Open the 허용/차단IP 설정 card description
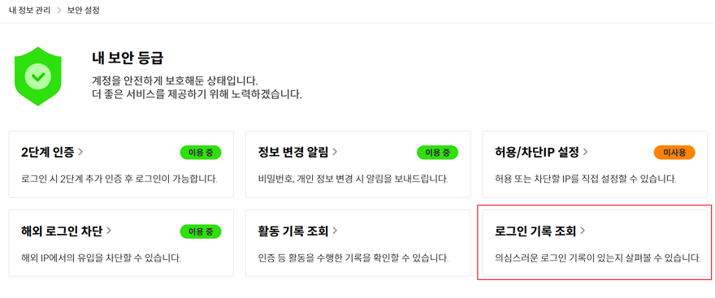 pos(585,179)
